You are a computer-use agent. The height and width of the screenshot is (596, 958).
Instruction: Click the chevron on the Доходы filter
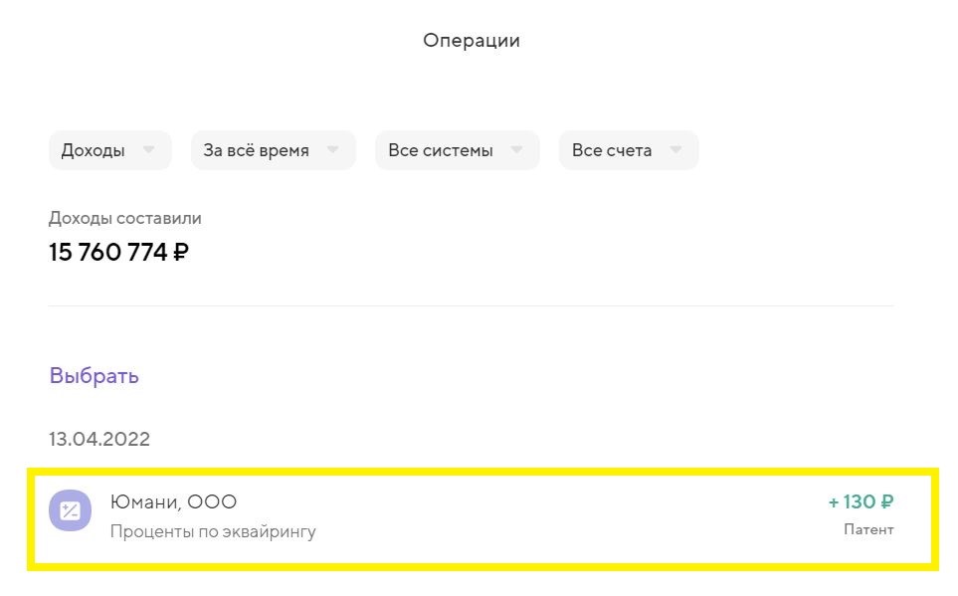point(150,150)
